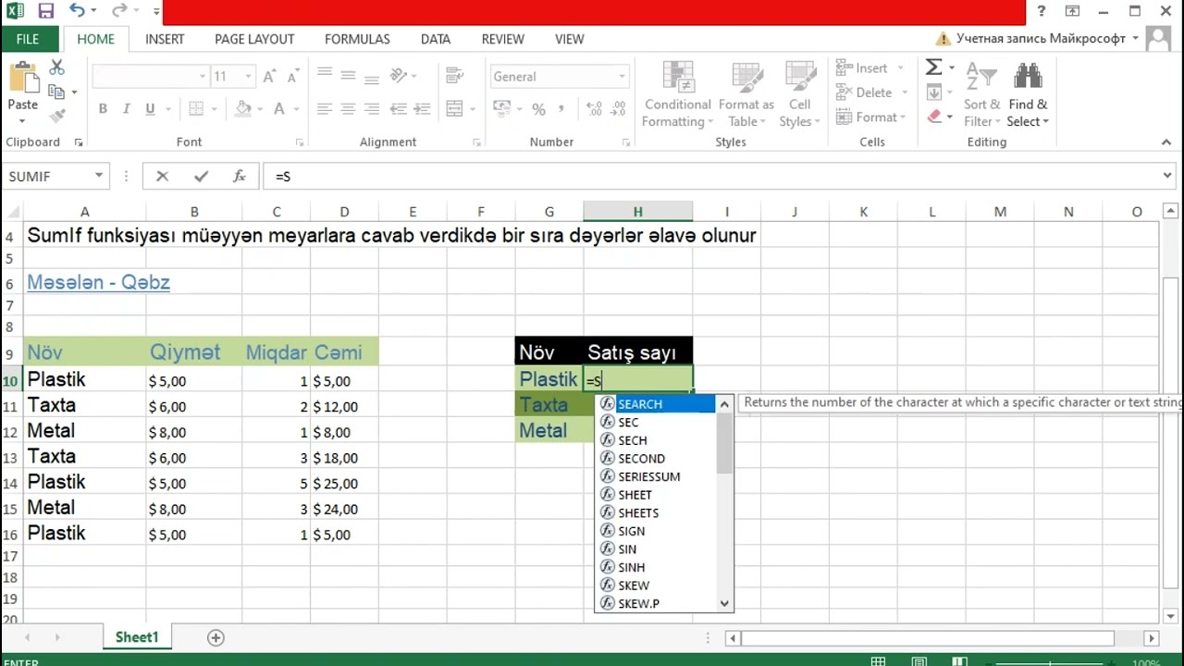This screenshot has height=666, width=1184.
Task: Select column H header
Action: click(x=638, y=212)
